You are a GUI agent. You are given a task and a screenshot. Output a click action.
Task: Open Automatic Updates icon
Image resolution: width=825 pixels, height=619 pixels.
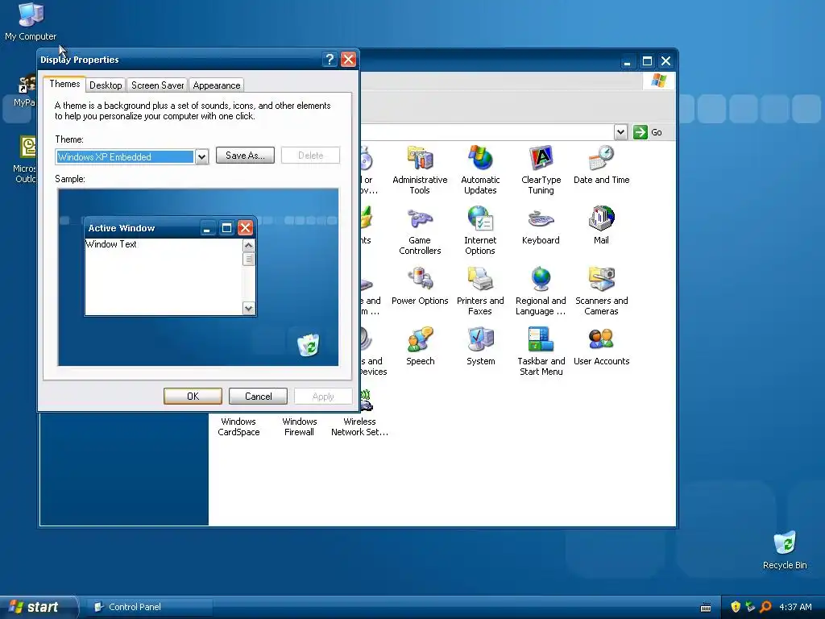click(480, 169)
